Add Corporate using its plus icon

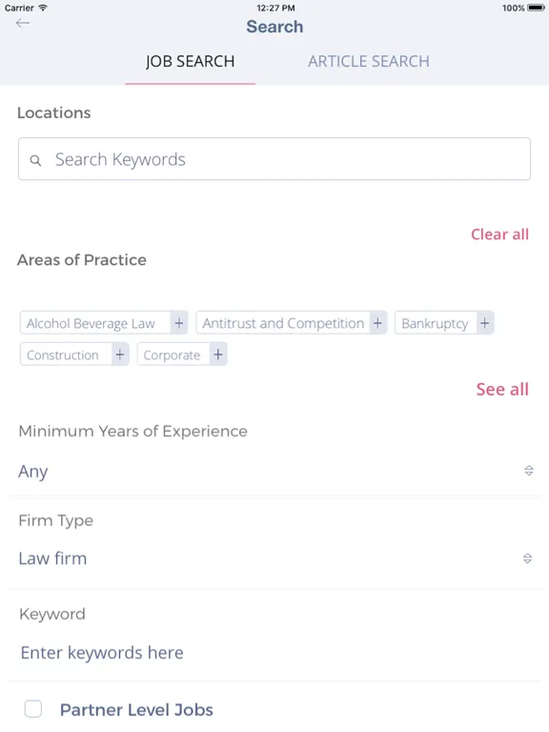(x=218, y=355)
